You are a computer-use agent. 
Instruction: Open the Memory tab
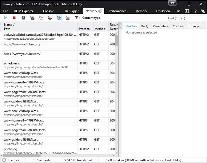pos(141,11)
